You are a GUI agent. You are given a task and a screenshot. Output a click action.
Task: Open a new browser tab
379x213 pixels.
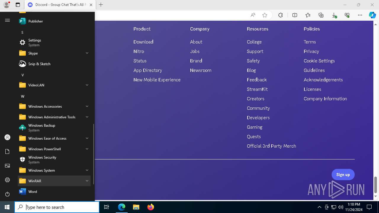(x=101, y=5)
